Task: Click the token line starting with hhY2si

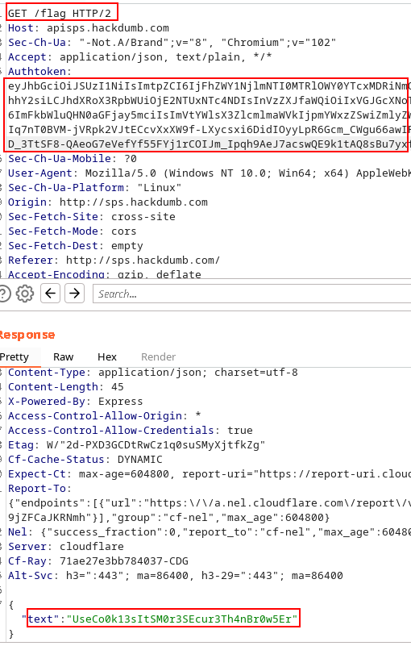Action: click(210, 101)
